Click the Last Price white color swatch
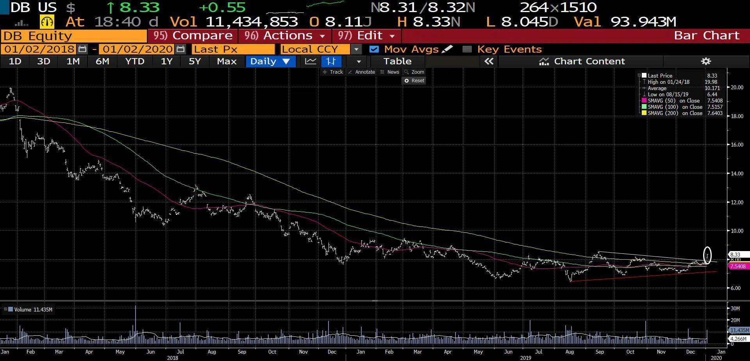The image size is (750, 361). tap(644, 76)
